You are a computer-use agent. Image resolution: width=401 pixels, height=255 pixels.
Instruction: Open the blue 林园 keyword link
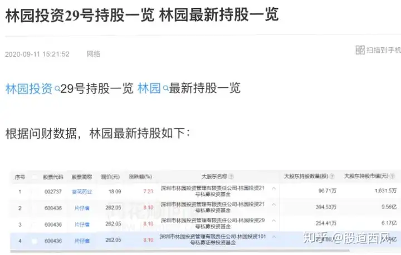point(149,88)
